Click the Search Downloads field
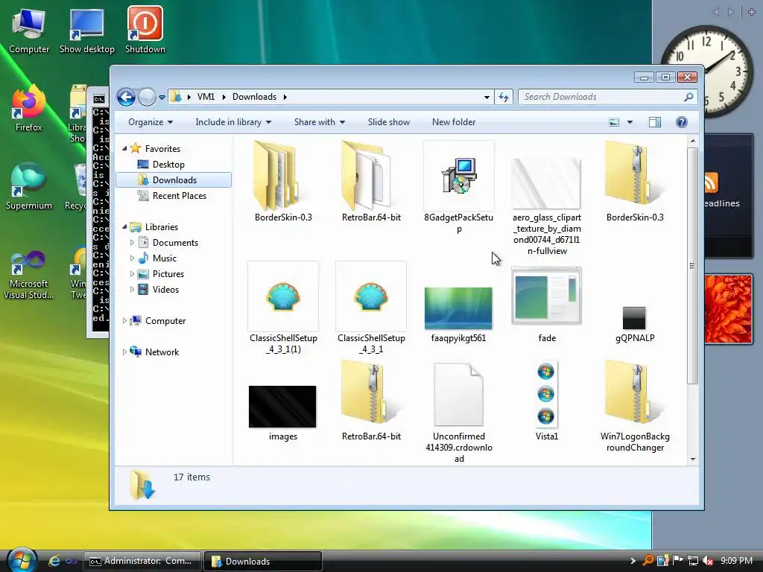This screenshot has width=763, height=572. [608, 97]
